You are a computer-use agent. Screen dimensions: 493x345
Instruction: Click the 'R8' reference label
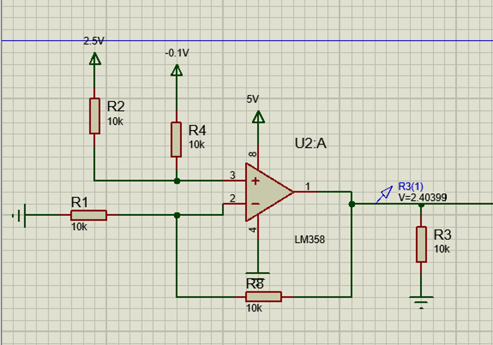click(255, 284)
